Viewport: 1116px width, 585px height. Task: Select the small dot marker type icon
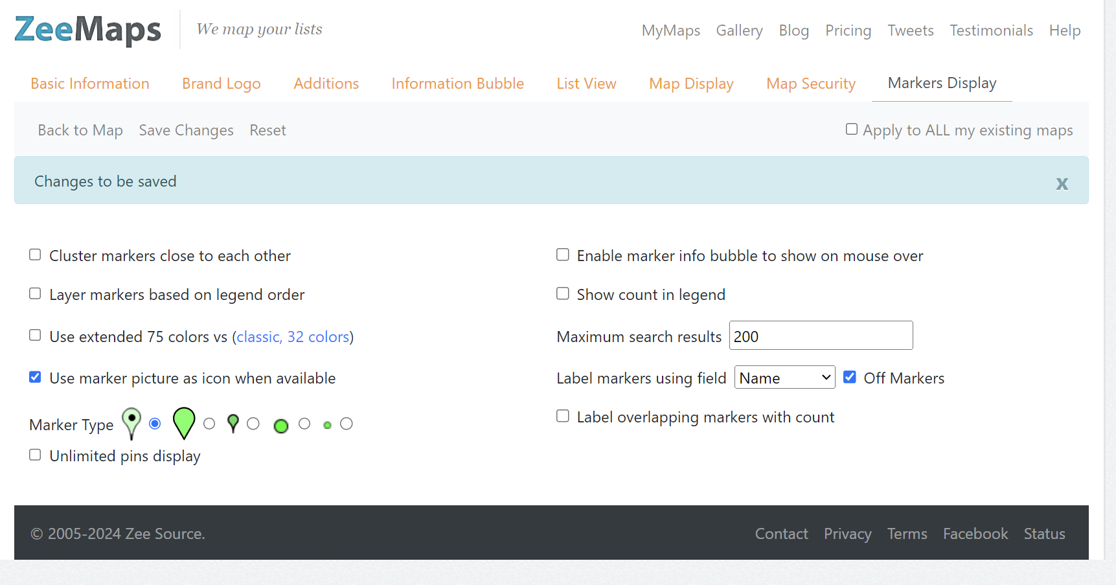(x=327, y=425)
